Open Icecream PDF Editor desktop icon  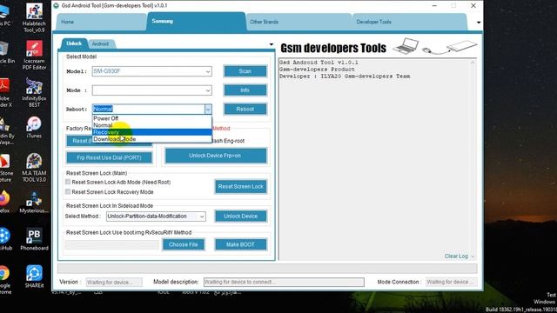coord(34,55)
